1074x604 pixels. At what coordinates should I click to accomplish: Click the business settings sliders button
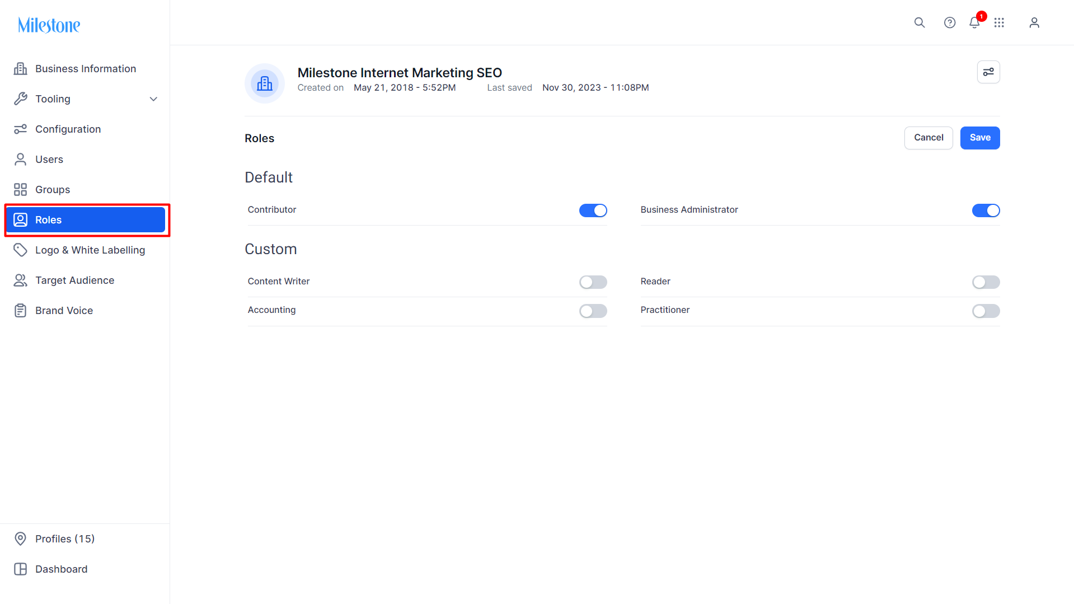988,72
